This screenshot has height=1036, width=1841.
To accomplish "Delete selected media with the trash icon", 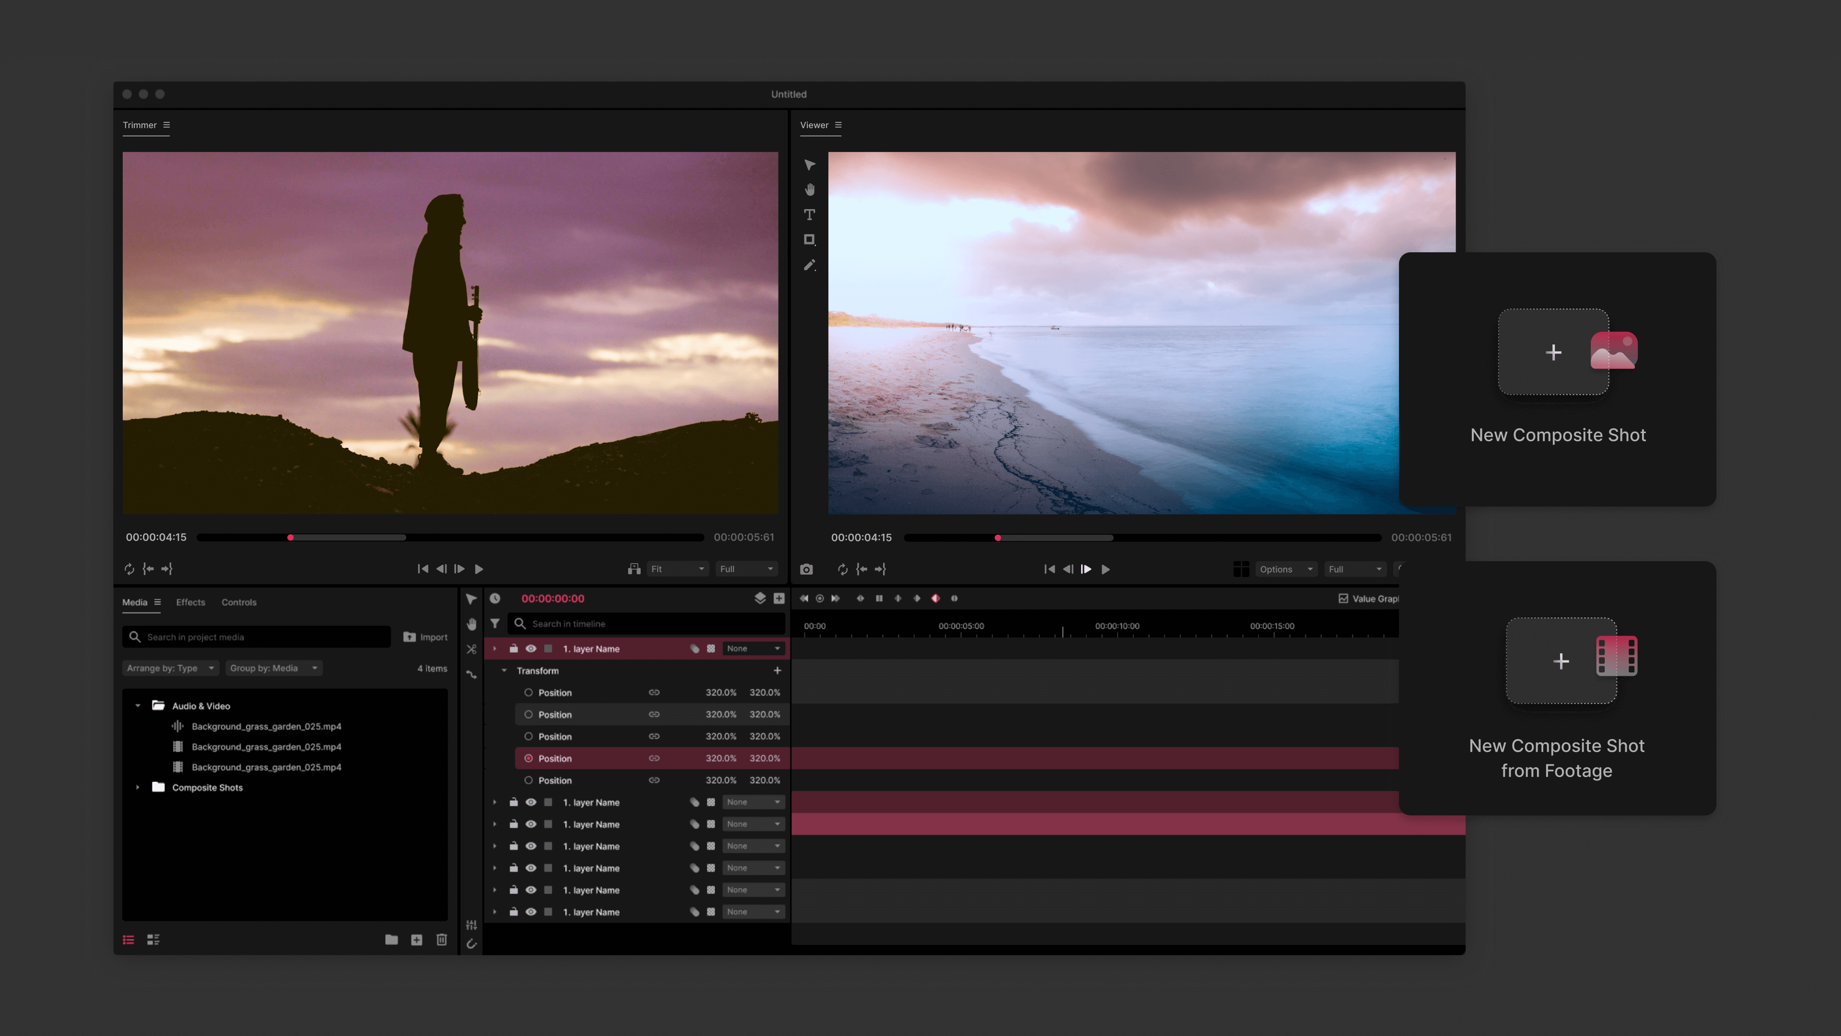I will [442, 940].
